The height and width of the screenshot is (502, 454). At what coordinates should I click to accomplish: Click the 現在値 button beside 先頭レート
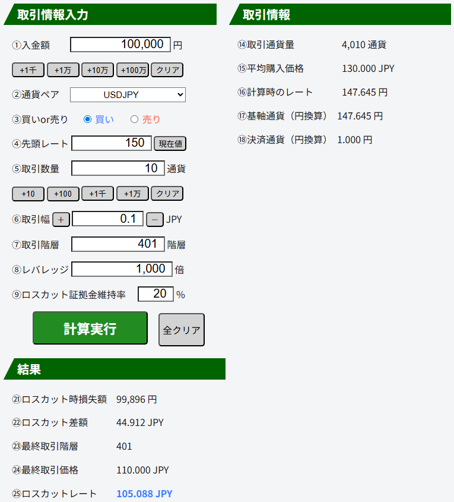[170, 143]
